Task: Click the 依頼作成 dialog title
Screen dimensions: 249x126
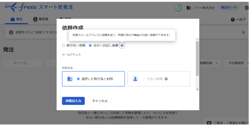Action: click(72, 28)
